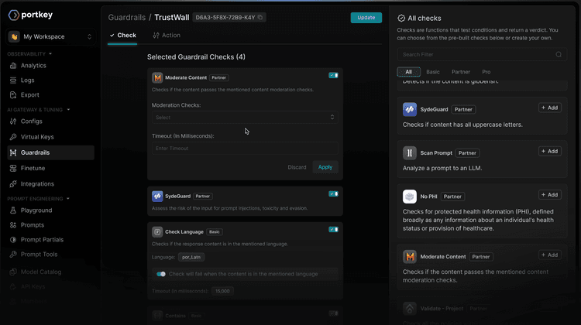Focus the Search Filter field

(482, 54)
